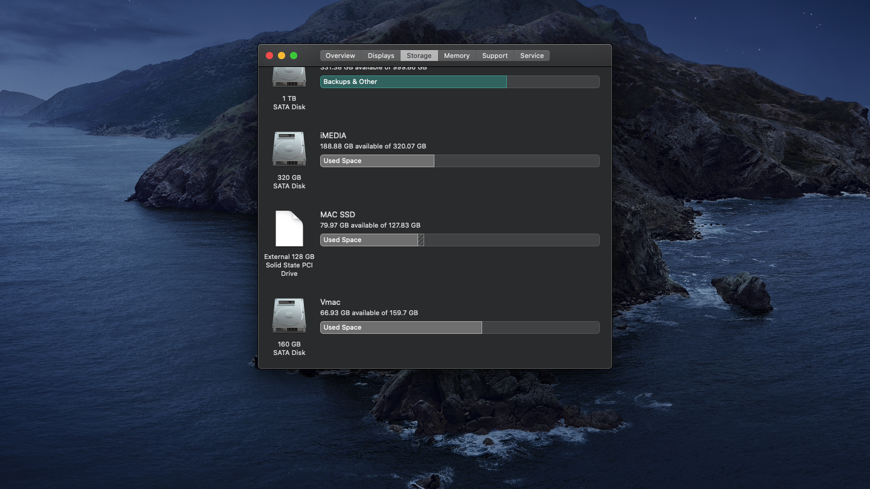Click the Vmac hard disk icon
Image resolution: width=870 pixels, height=489 pixels.
[289, 316]
